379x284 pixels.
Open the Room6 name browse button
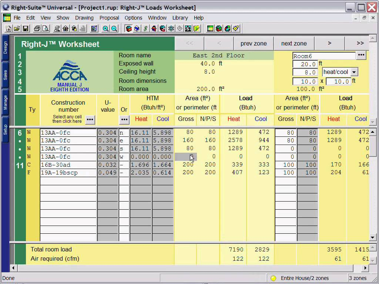pyautogui.click(x=361, y=55)
